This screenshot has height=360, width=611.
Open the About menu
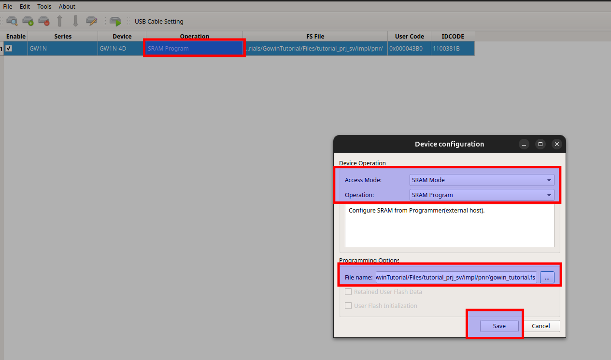[x=67, y=6]
